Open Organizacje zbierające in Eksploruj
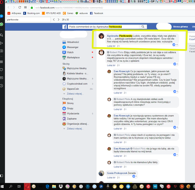 (75, 124)
